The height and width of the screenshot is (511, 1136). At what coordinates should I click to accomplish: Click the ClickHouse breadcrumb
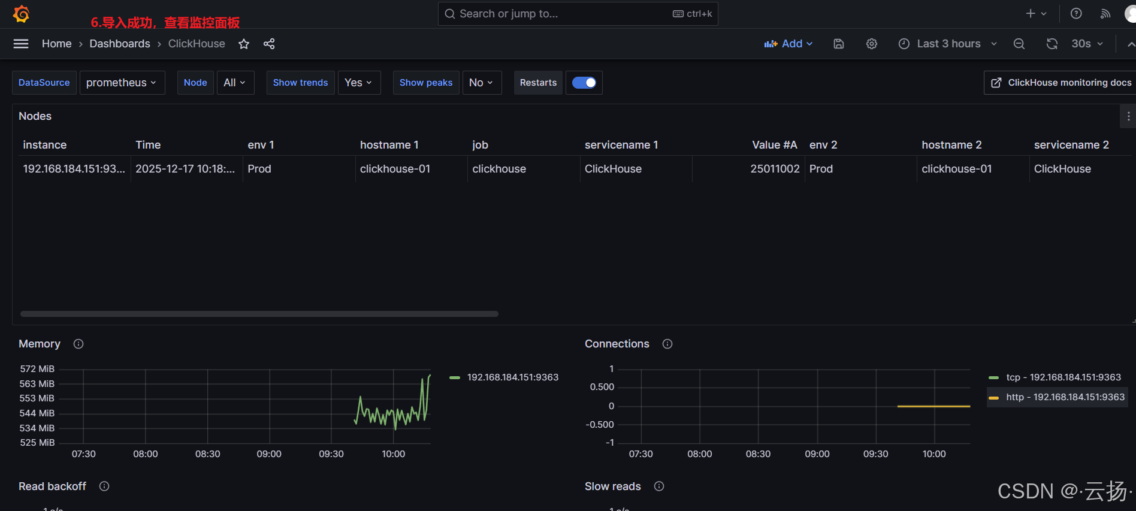[x=197, y=44]
